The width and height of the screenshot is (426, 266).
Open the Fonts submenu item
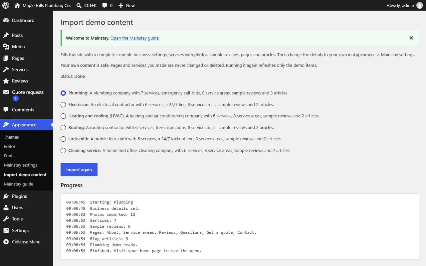point(9,156)
